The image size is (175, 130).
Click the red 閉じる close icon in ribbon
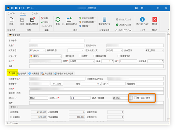(x=155, y=19)
